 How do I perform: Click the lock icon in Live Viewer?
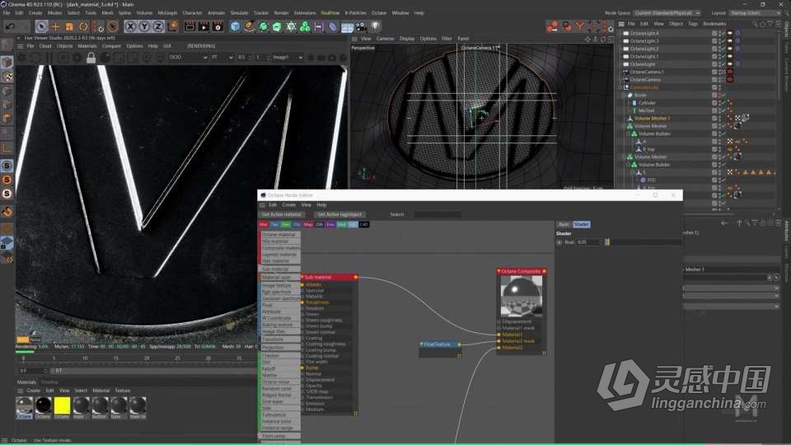point(91,58)
